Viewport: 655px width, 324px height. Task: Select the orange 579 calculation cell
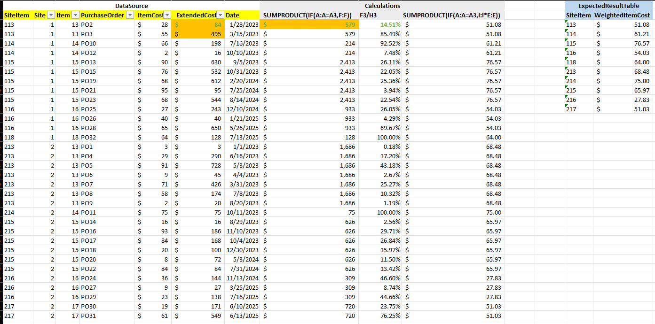(x=309, y=24)
